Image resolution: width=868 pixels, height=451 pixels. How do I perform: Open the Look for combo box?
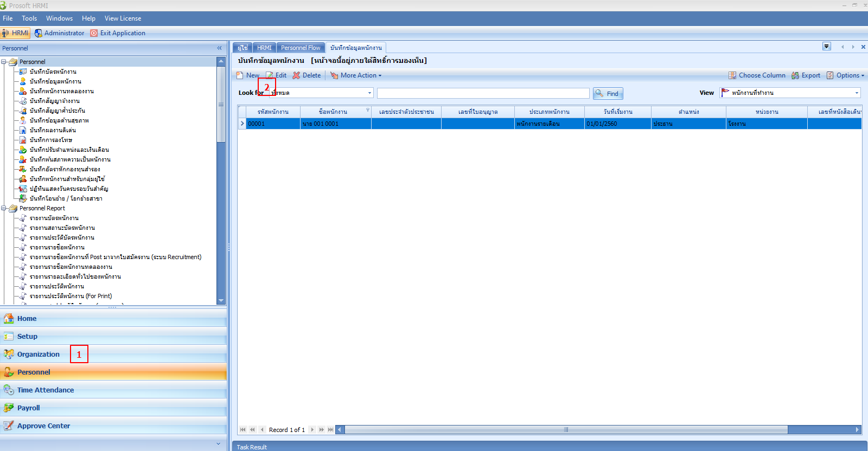[369, 93]
